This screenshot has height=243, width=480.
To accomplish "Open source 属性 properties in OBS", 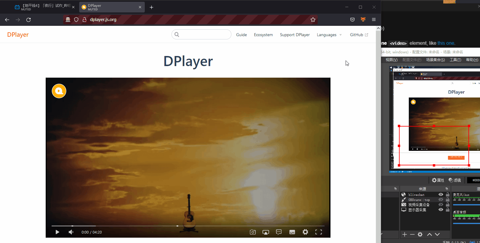I will 438,180.
